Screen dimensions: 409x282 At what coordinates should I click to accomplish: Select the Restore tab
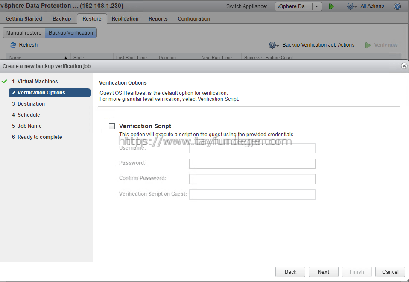[92, 19]
